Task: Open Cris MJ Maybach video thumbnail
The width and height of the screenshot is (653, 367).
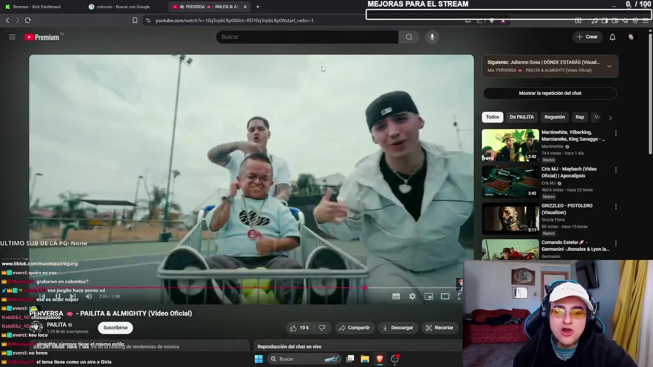Action: click(x=510, y=182)
